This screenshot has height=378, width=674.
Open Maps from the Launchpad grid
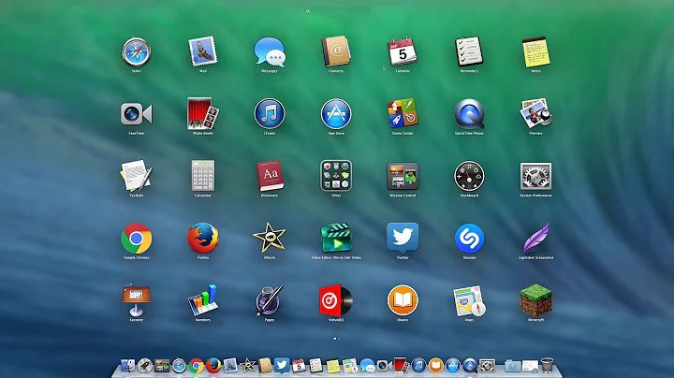pos(469,300)
